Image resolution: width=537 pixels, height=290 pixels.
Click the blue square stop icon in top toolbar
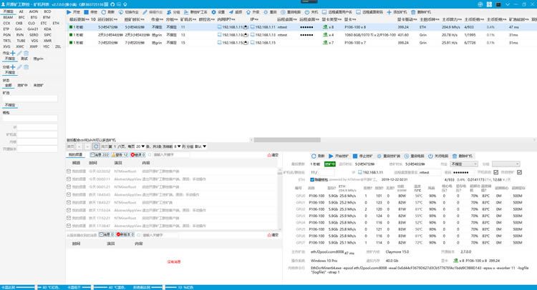[x=87, y=12]
